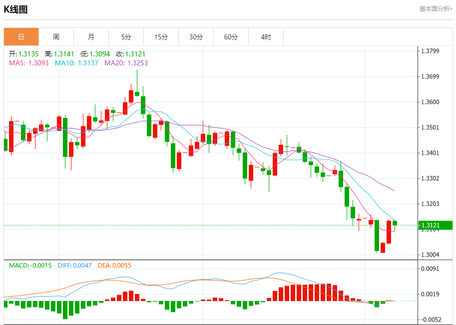
Task: Open the 30分 interval tab
Action: pos(196,37)
